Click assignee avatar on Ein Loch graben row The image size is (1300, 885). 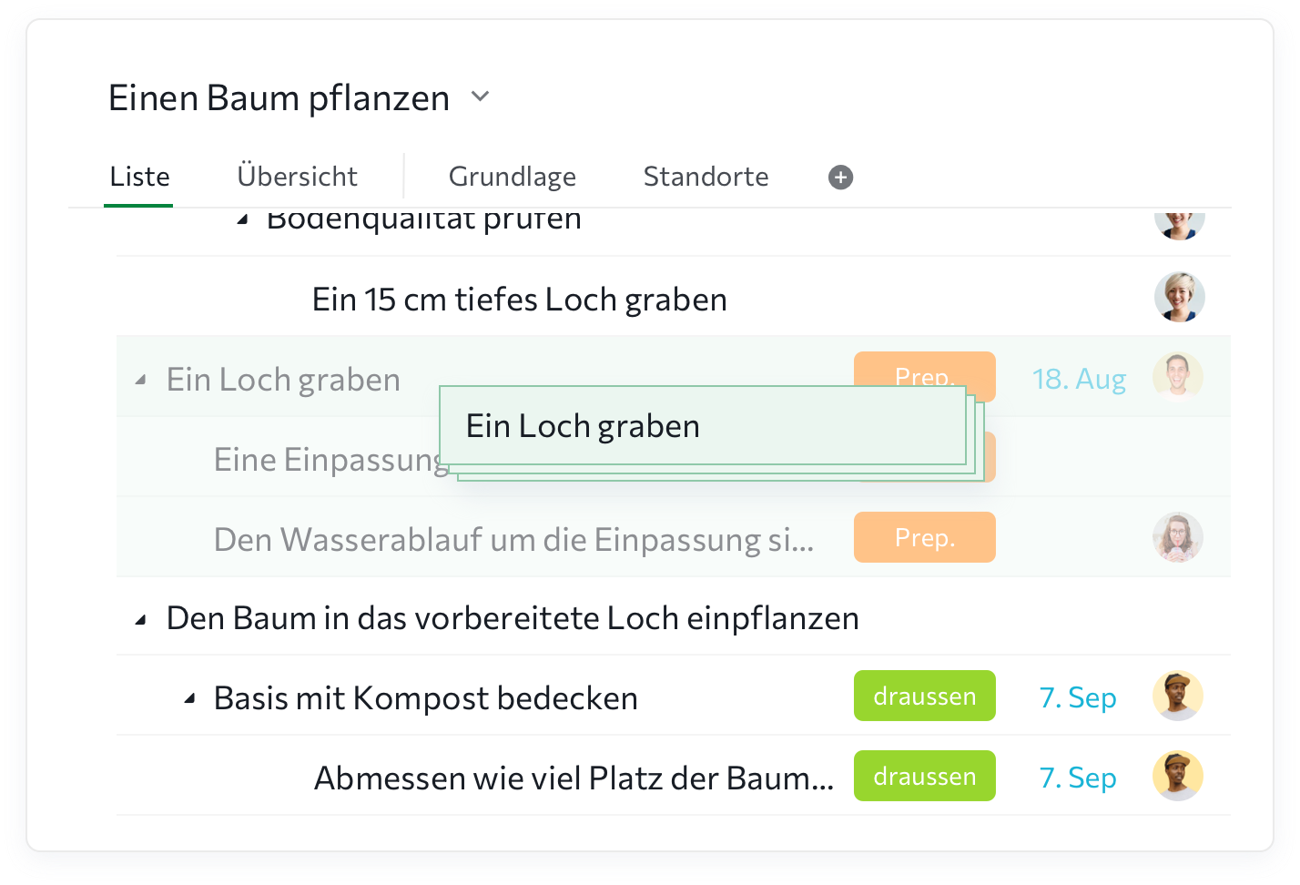click(1177, 377)
